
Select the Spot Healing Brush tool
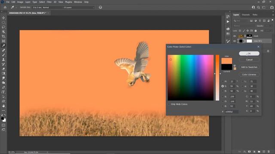3,50
